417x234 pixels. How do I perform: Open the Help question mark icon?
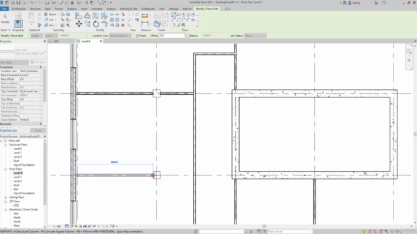pos(384,3)
